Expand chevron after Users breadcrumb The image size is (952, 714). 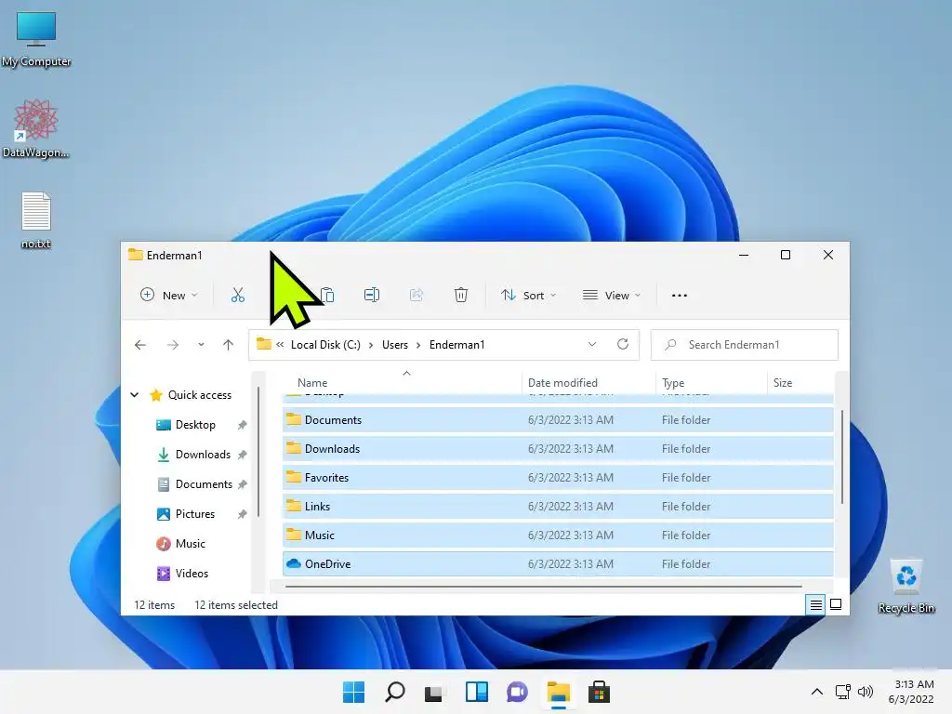tap(418, 345)
